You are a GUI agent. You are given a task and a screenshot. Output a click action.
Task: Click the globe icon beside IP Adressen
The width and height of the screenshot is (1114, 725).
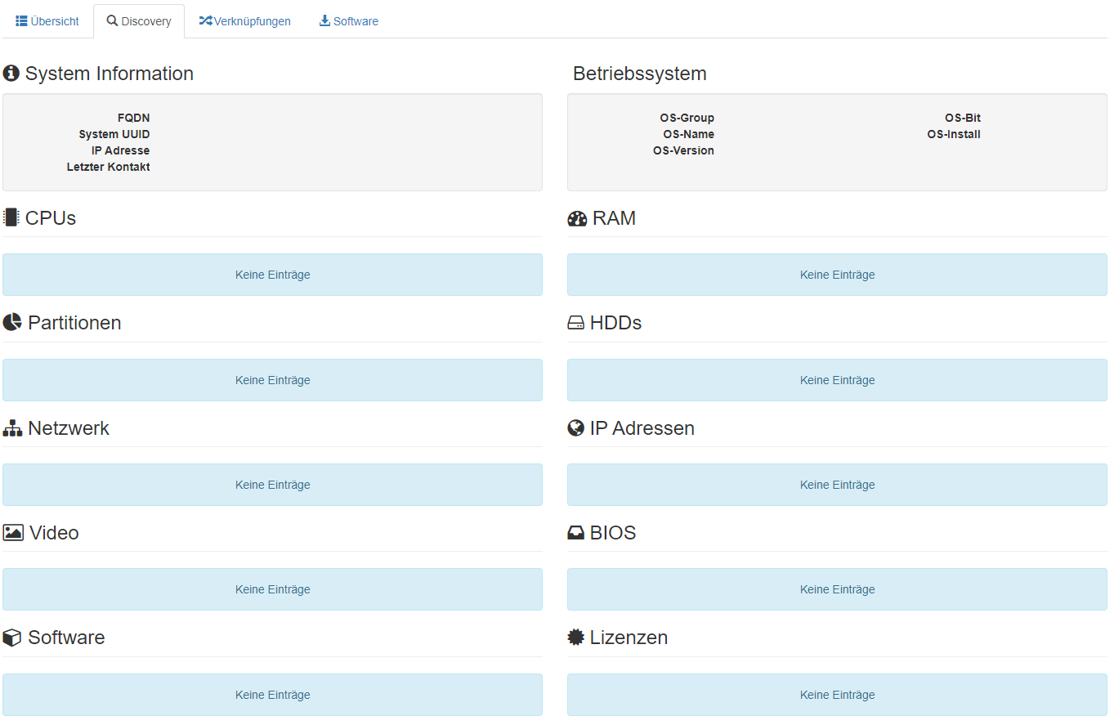click(575, 427)
